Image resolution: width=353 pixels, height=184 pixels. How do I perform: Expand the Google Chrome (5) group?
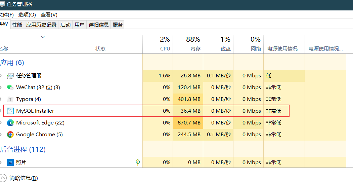click(x=1, y=135)
